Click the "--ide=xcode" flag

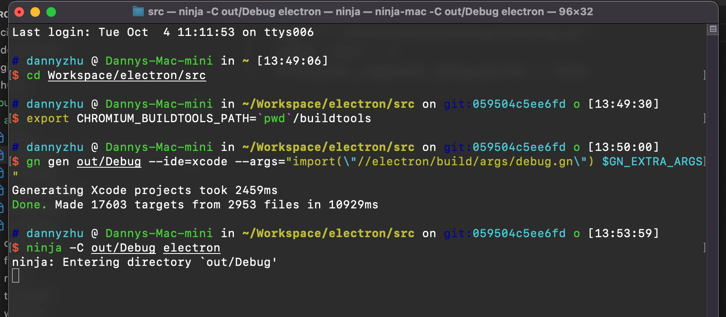(x=188, y=162)
